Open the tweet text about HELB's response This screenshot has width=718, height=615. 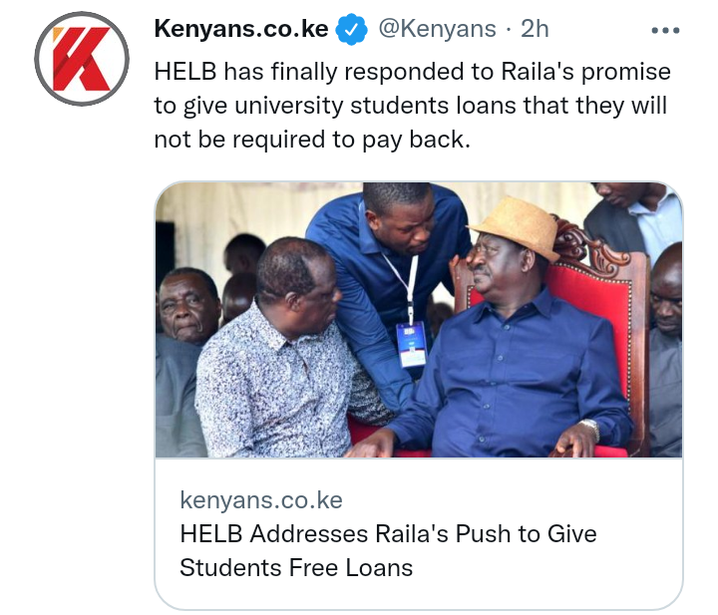coord(412,106)
